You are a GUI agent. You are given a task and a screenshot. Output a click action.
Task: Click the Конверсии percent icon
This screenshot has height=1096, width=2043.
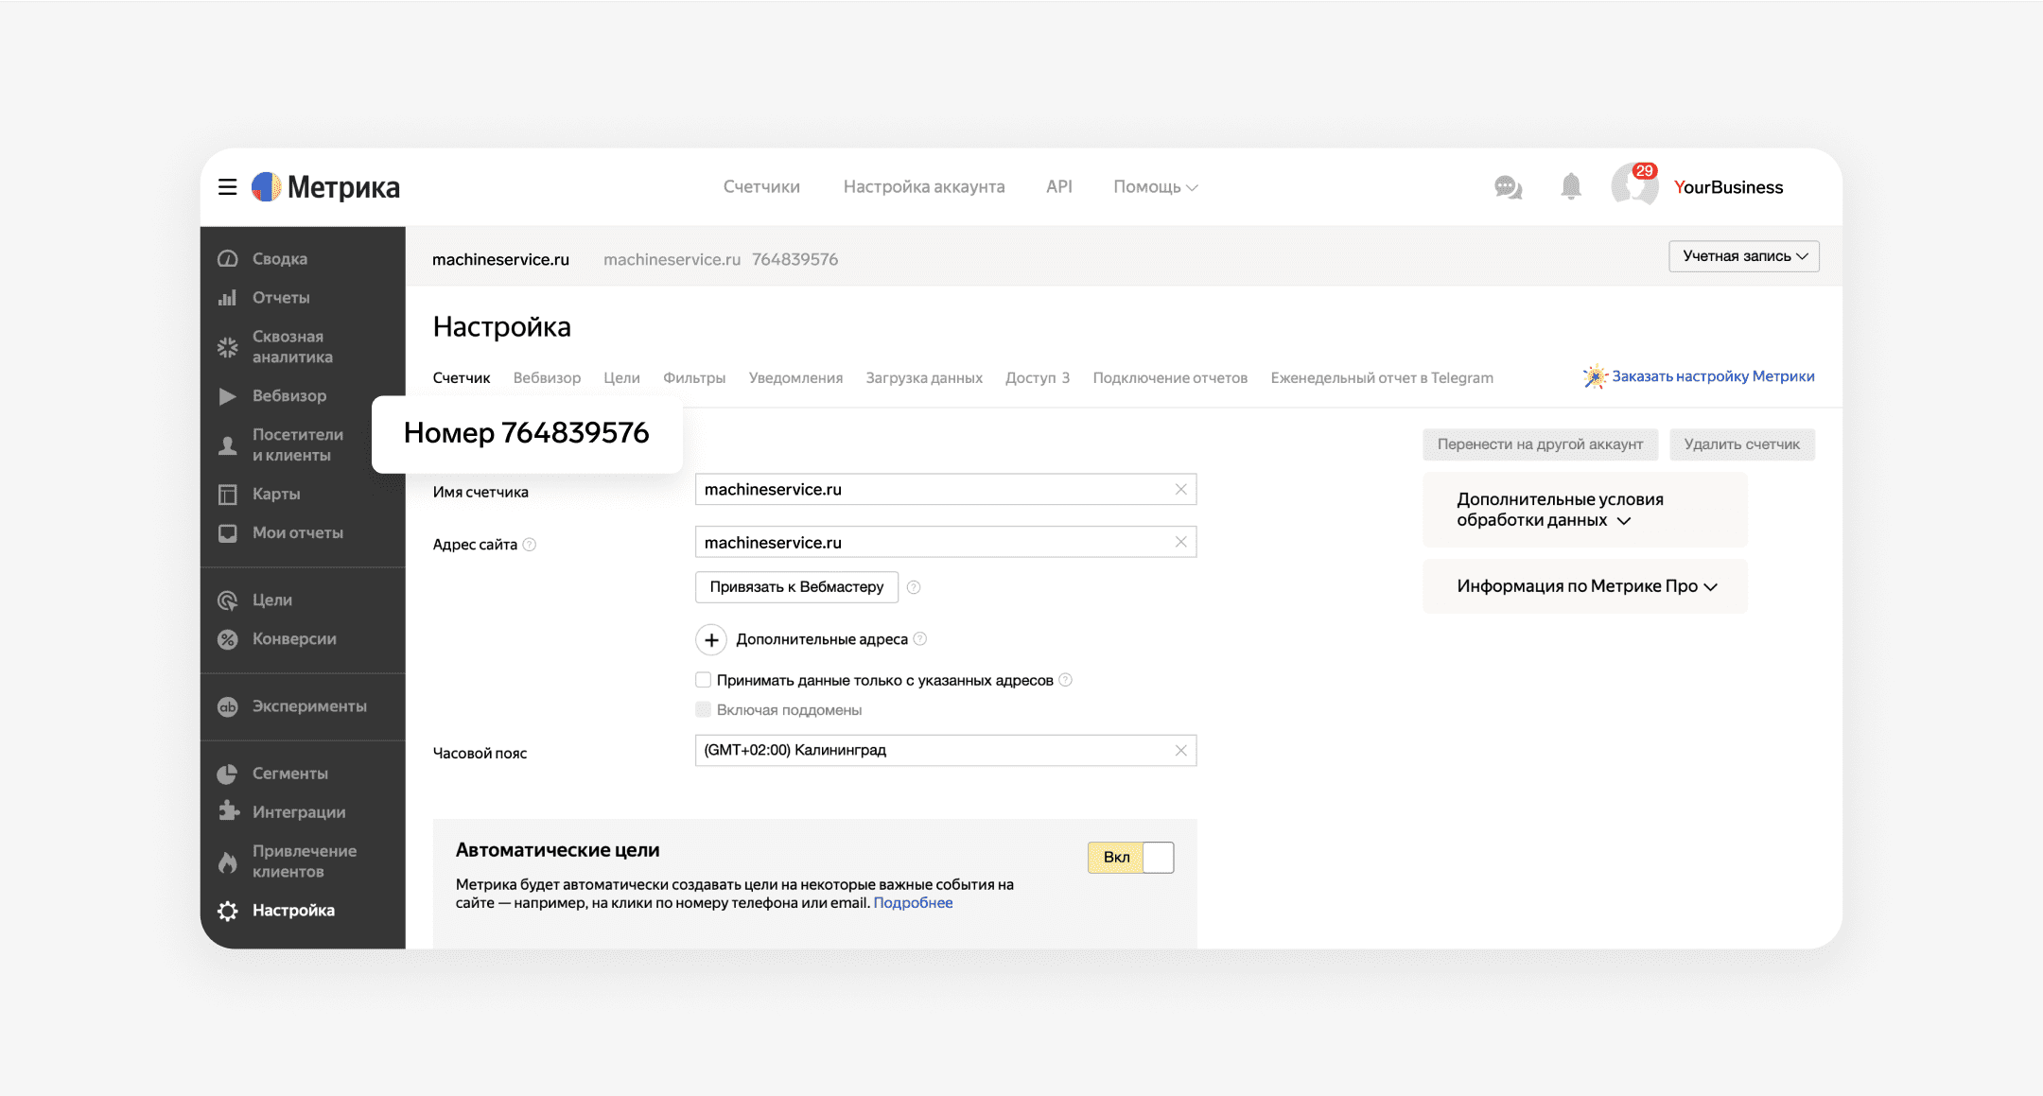click(x=228, y=639)
